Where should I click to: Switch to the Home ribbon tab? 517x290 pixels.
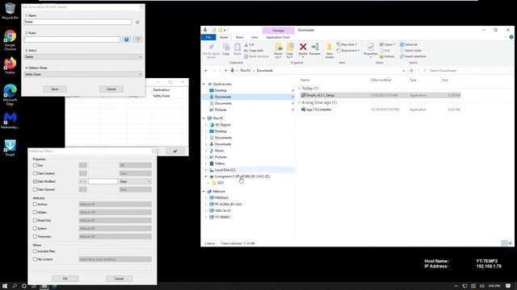coord(224,37)
